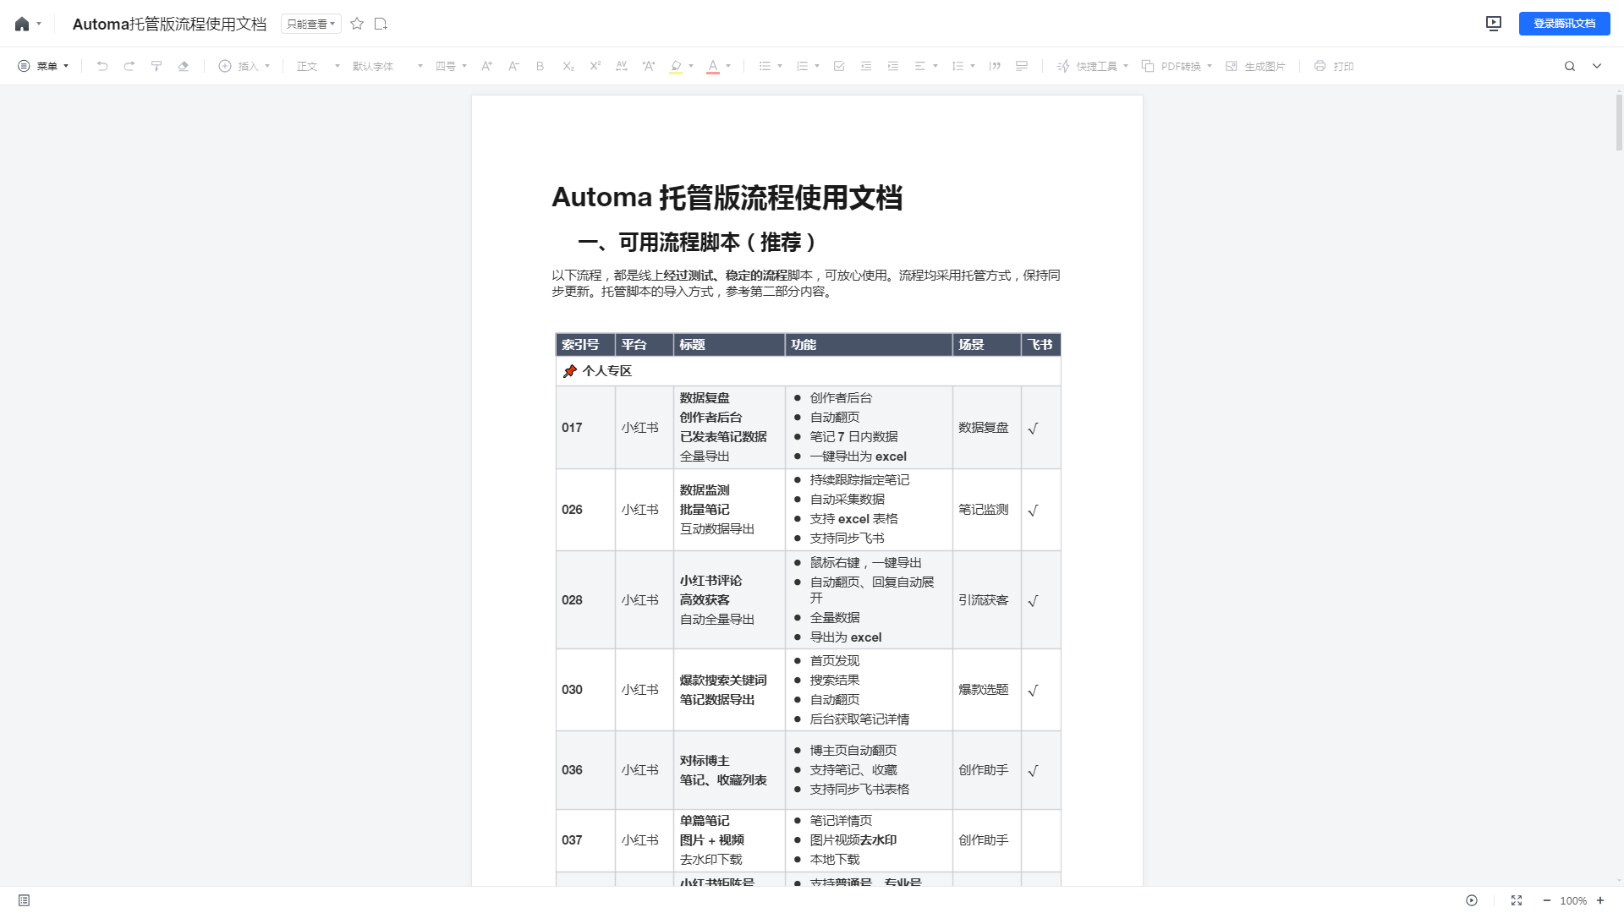Click the add-to-folder icon beside the star
Viewport: 1624px width, 913px height.
coord(381,24)
